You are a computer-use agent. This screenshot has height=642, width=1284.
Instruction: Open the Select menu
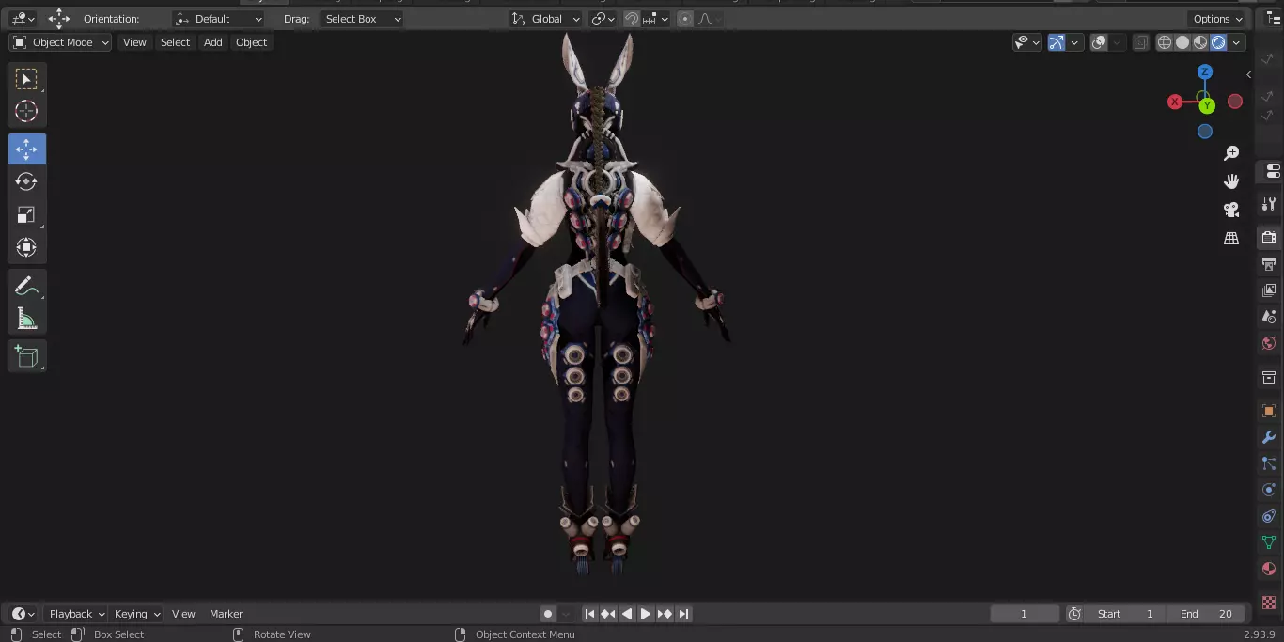(175, 42)
